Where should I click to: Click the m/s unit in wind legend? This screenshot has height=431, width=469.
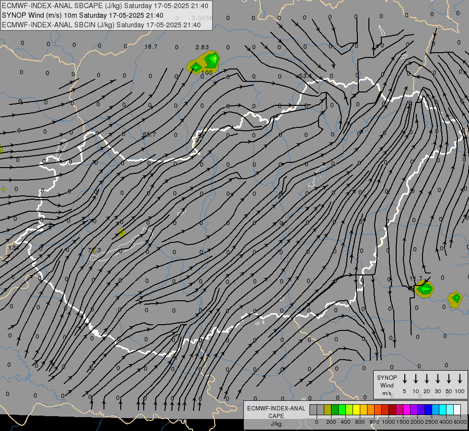point(387,393)
